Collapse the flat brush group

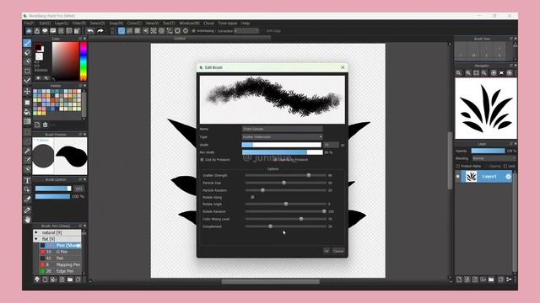pos(36,239)
